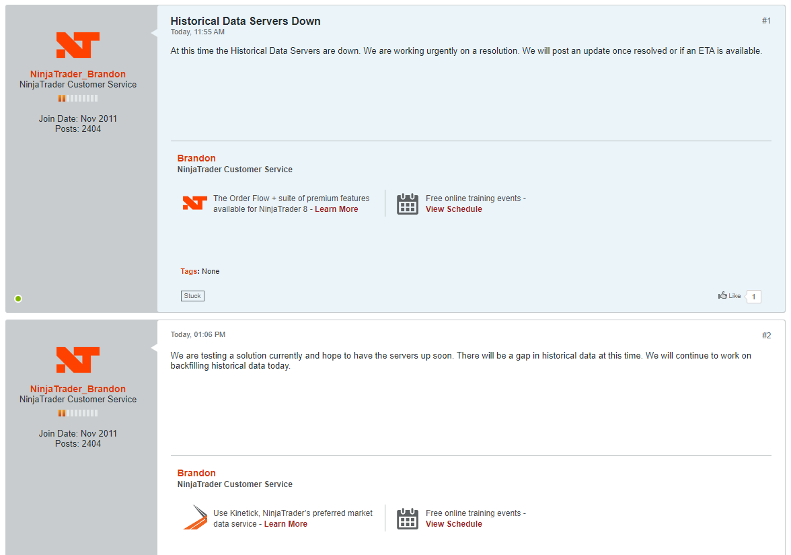Click 'Join Date: Nov 2011' in post #1
Screen dimensions: 791x555
(78, 118)
